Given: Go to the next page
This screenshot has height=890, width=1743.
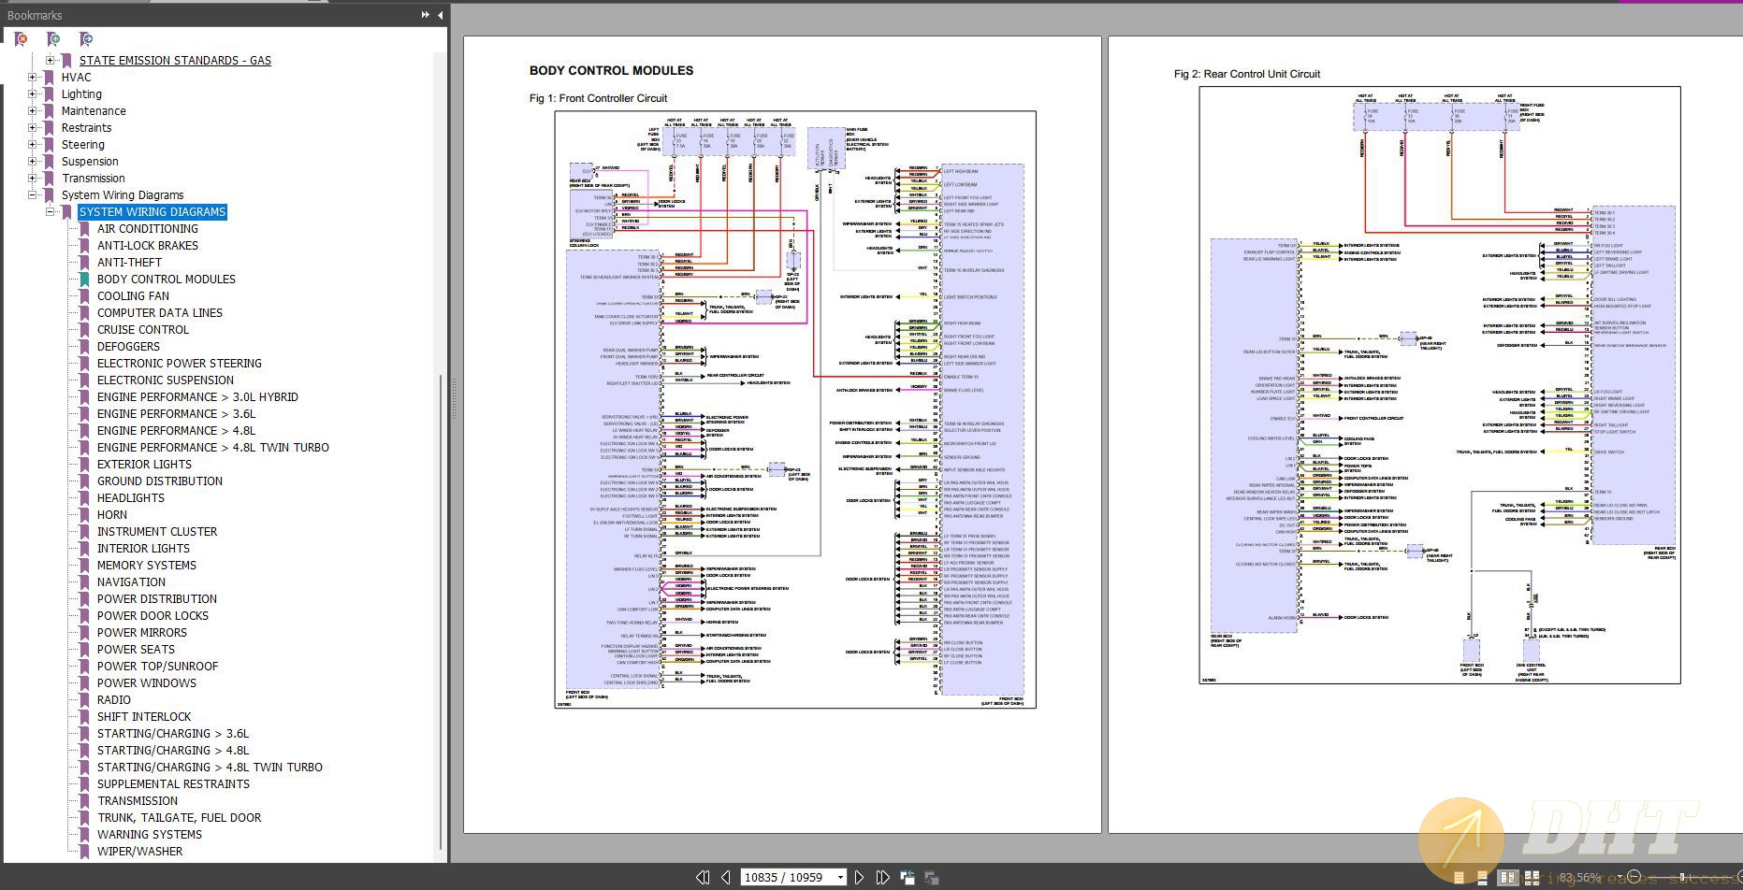Looking at the screenshot, I should [x=859, y=877].
